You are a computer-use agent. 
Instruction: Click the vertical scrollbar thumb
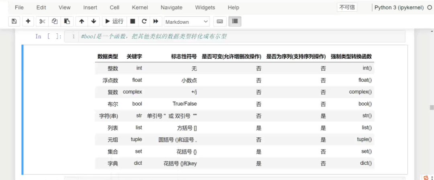pos(431,107)
